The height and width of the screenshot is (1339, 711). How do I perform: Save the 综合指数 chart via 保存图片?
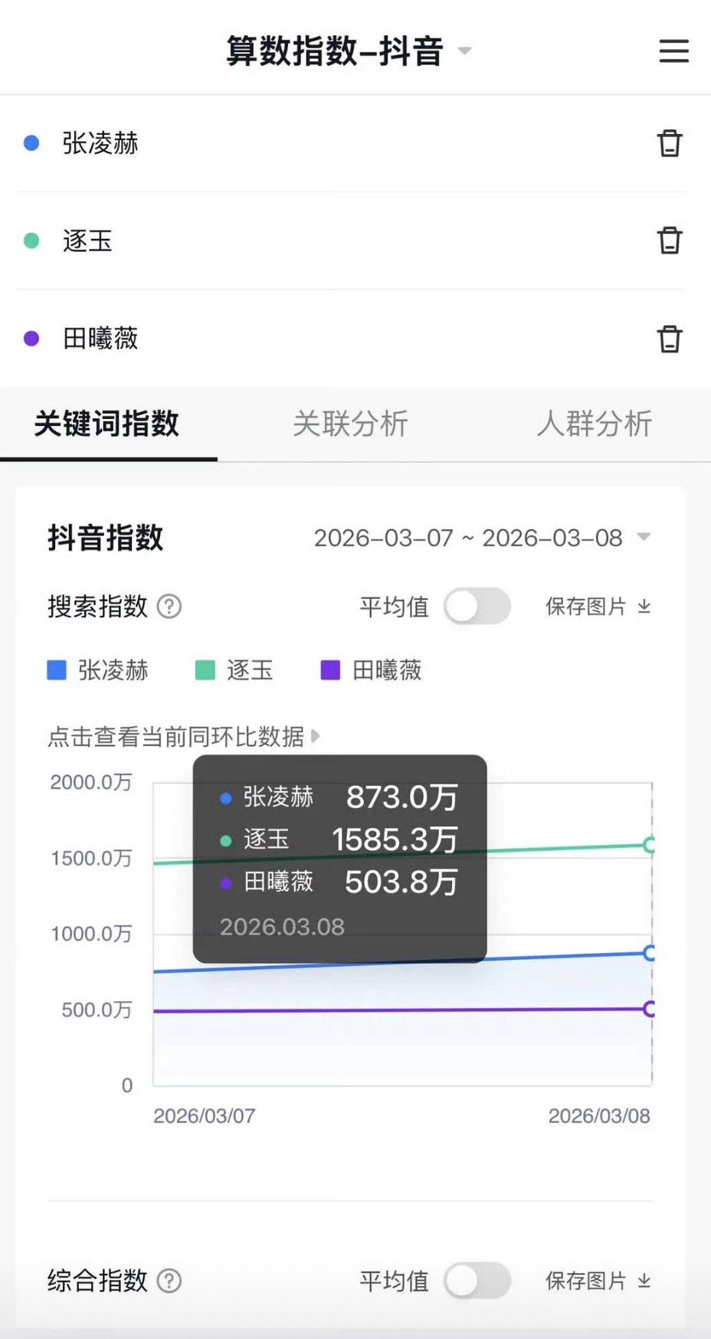click(x=598, y=1281)
